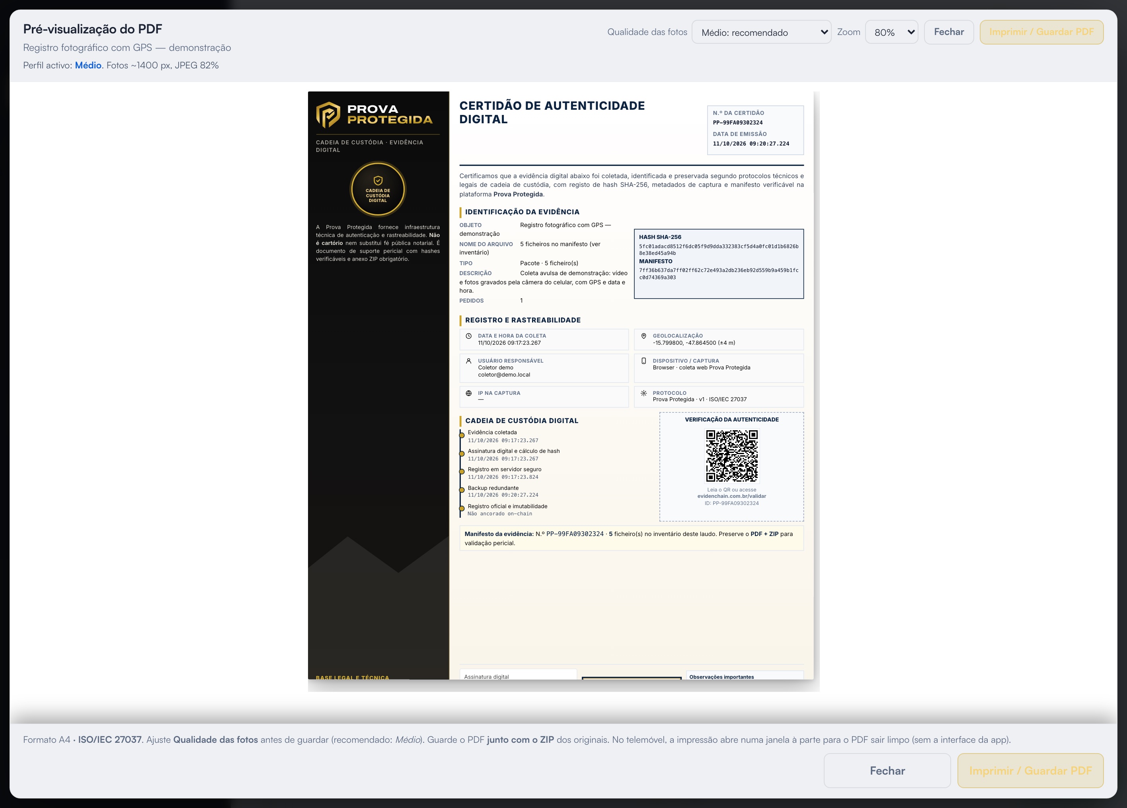Click the Assinatura digital field at page bottom
The width and height of the screenshot is (1127, 808).
point(518,674)
